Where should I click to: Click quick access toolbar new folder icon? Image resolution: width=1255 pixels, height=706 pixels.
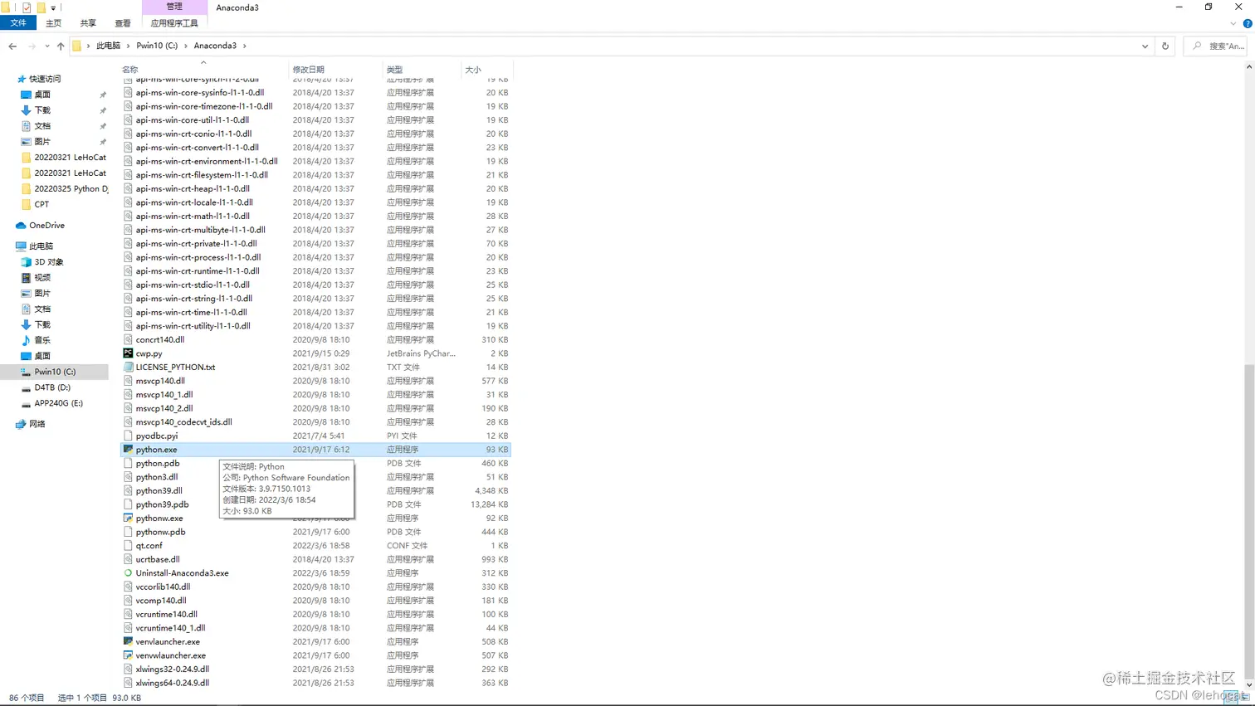pyautogui.click(x=41, y=7)
